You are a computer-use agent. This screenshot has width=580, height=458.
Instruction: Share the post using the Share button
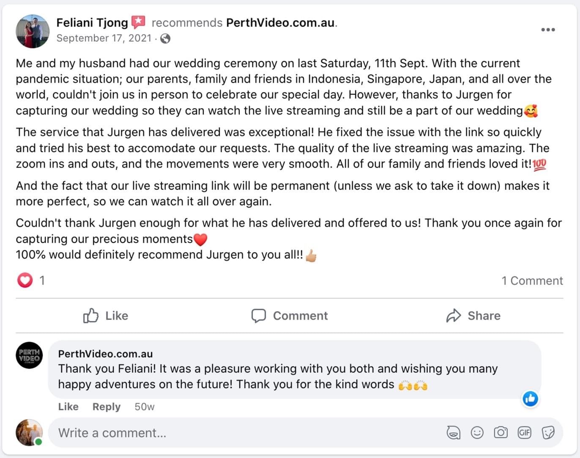(473, 316)
